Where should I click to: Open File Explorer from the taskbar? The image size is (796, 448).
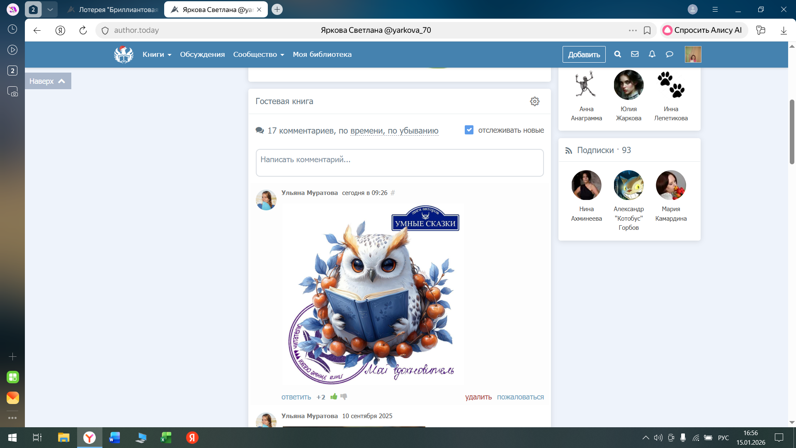pos(63,438)
